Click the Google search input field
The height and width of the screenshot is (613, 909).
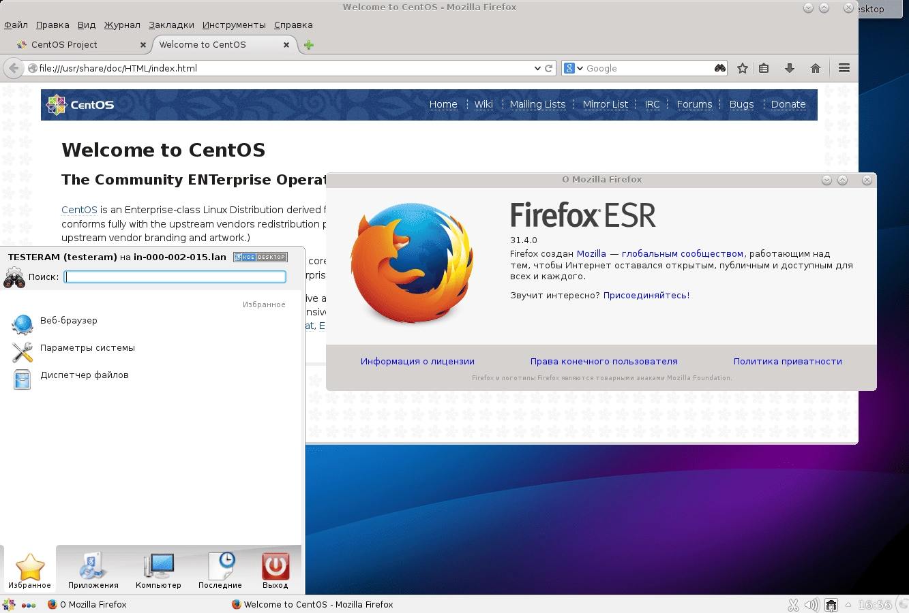(x=648, y=68)
